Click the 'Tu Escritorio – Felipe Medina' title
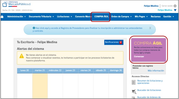The image size is (179, 99). pyautogui.click(x=37, y=42)
